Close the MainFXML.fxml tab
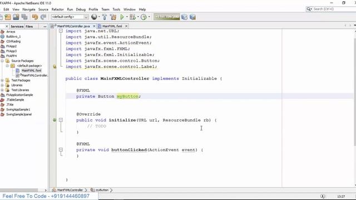Viewport: 356px width, 200px height. (126, 26)
